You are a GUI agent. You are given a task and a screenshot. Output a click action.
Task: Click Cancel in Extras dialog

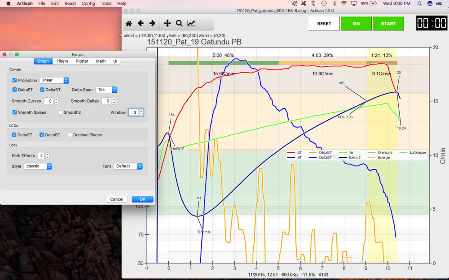(x=117, y=199)
